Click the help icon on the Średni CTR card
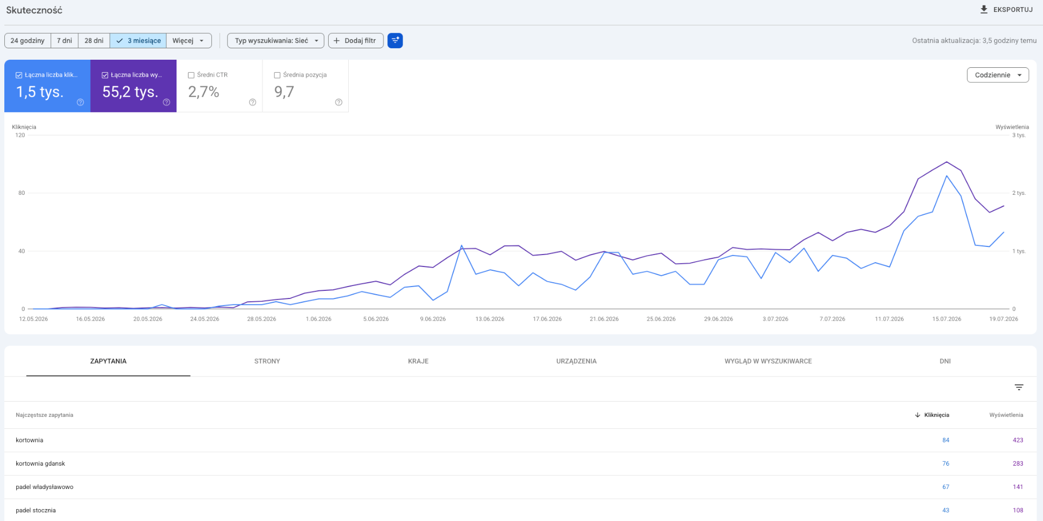Screen dimensions: 1043x521 (x=253, y=102)
